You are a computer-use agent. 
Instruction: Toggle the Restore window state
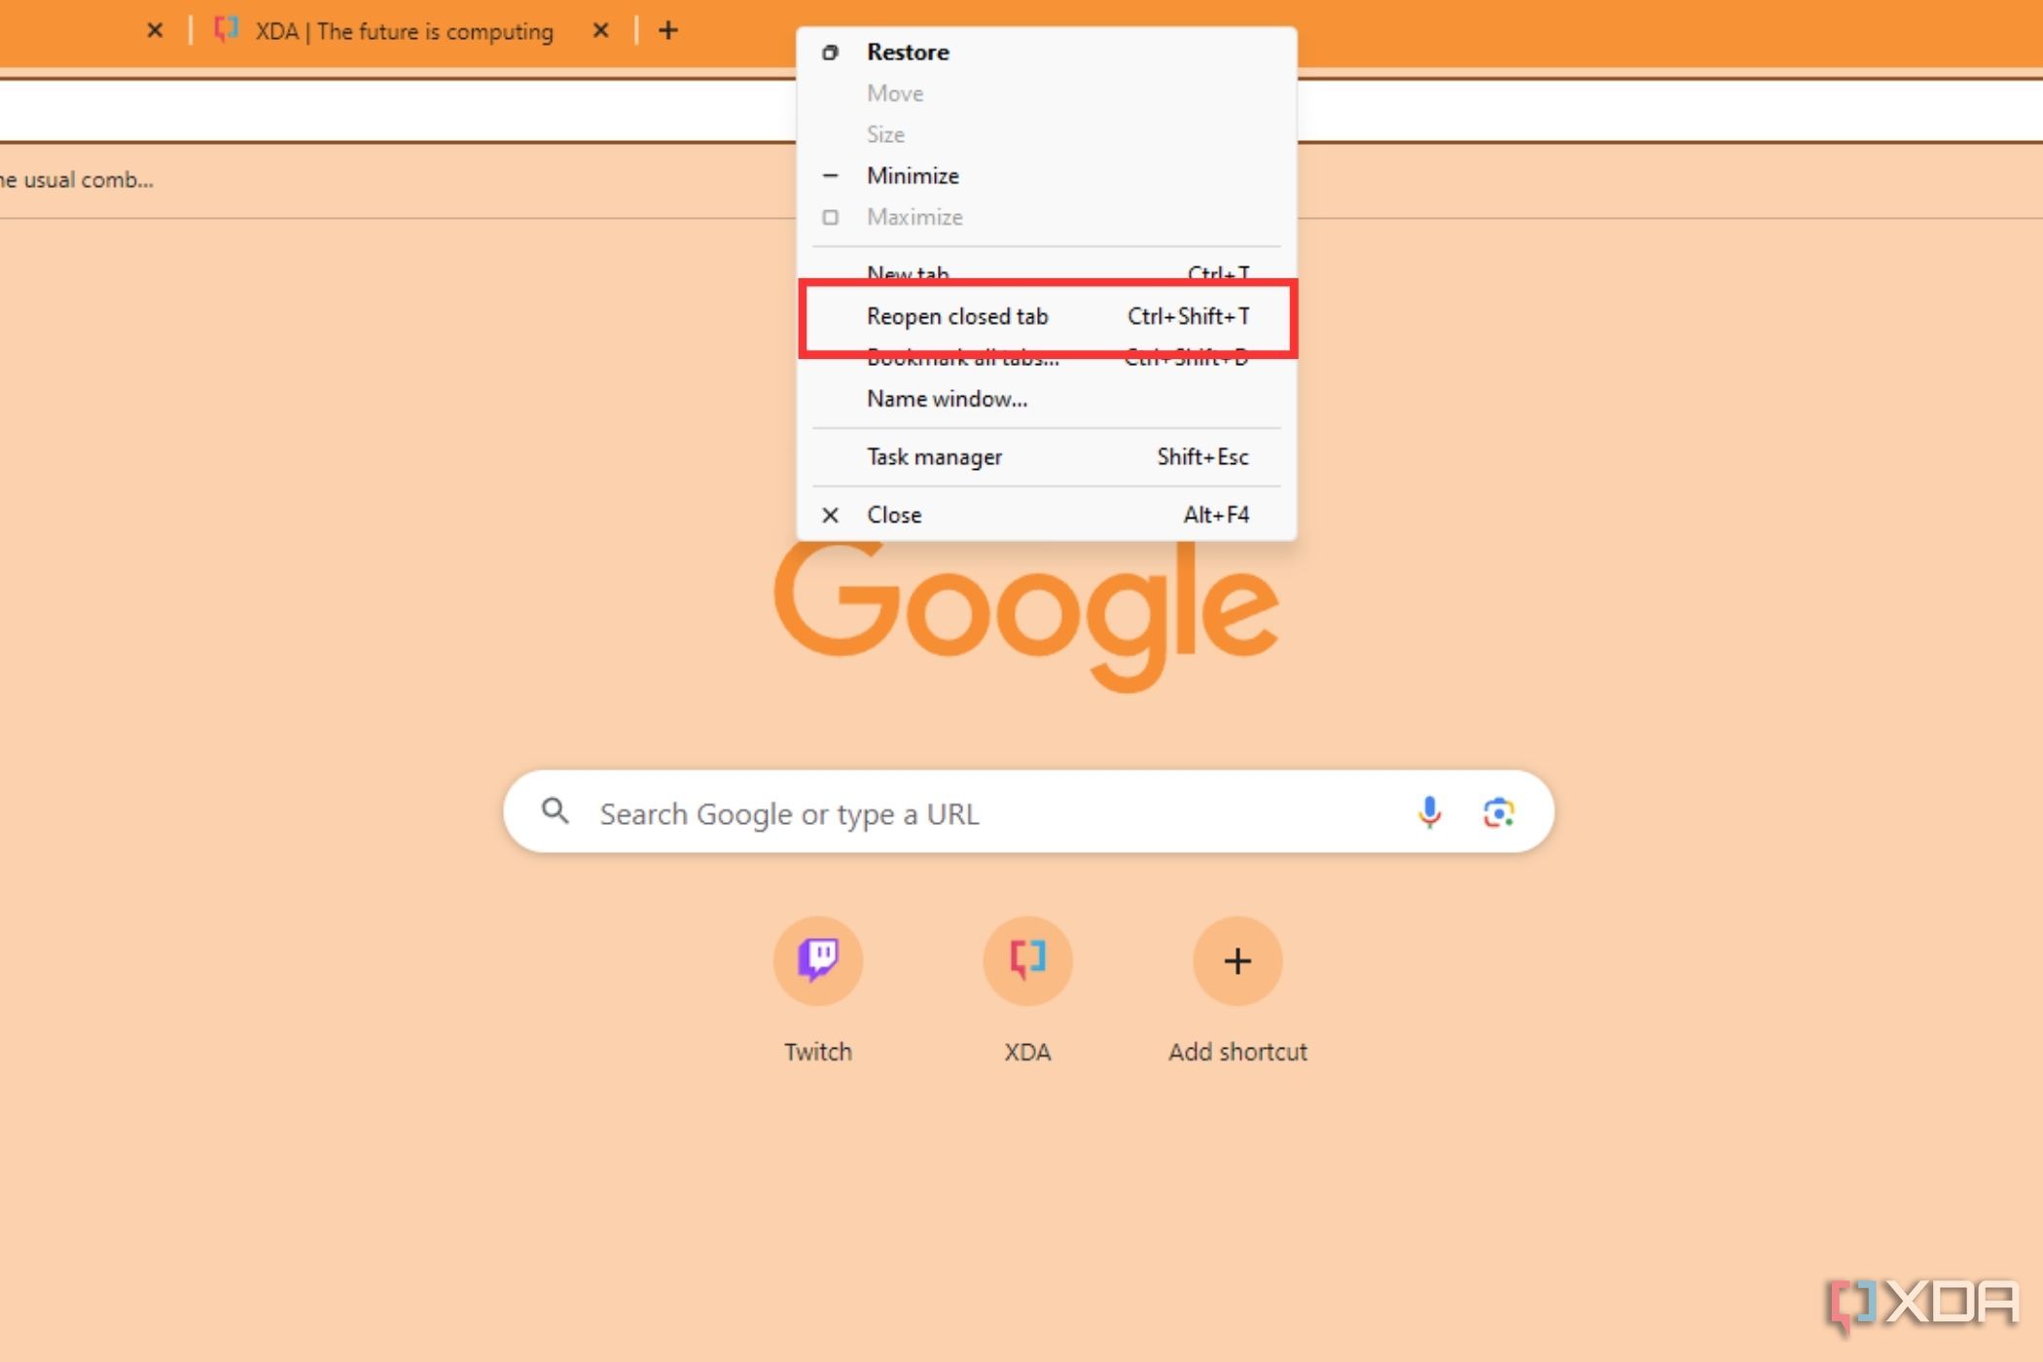pos(906,51)
